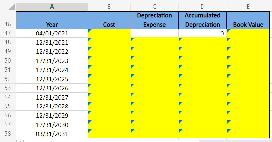Click the Depreciation Expense cell for 12/31/2029
Image resolution: width=272 pixels, height=142 pixels.
pyautogui.click(x=154, y=115)
